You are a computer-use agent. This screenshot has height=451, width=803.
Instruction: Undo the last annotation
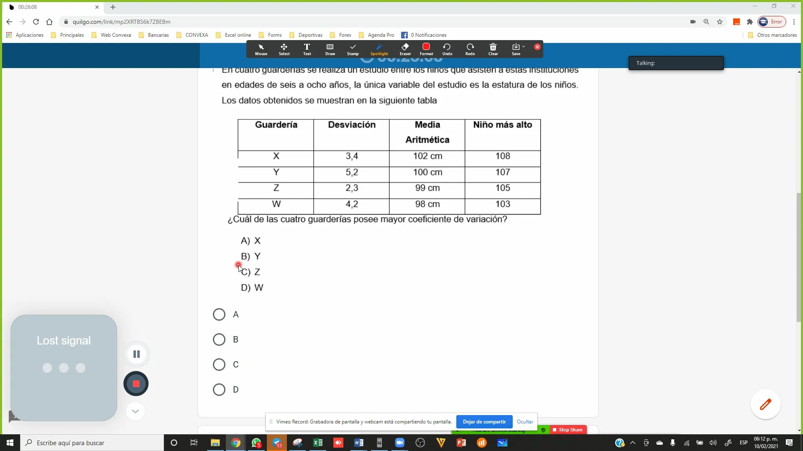tap(447, 49)
